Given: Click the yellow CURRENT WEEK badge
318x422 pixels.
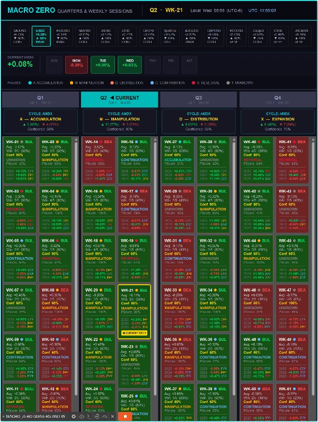Looking at the screenshot, I should click(134, 333).
